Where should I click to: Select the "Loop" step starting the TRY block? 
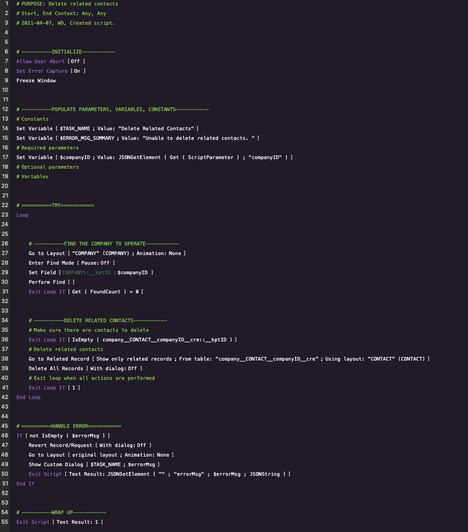[x=22, y=215]
